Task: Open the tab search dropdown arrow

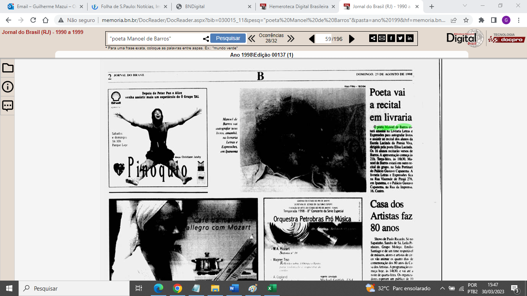Action: pyautogui.click(x=465, y=6)
